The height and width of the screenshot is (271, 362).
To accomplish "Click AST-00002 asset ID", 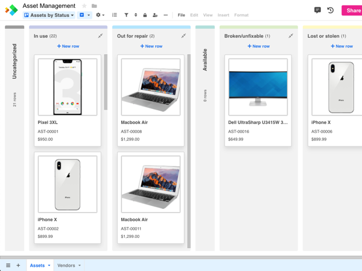I will [x=48, y=229].
